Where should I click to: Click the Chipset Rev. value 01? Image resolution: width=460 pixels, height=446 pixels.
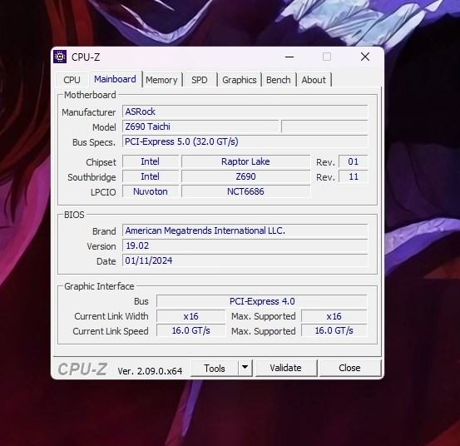tap(354, 161)
